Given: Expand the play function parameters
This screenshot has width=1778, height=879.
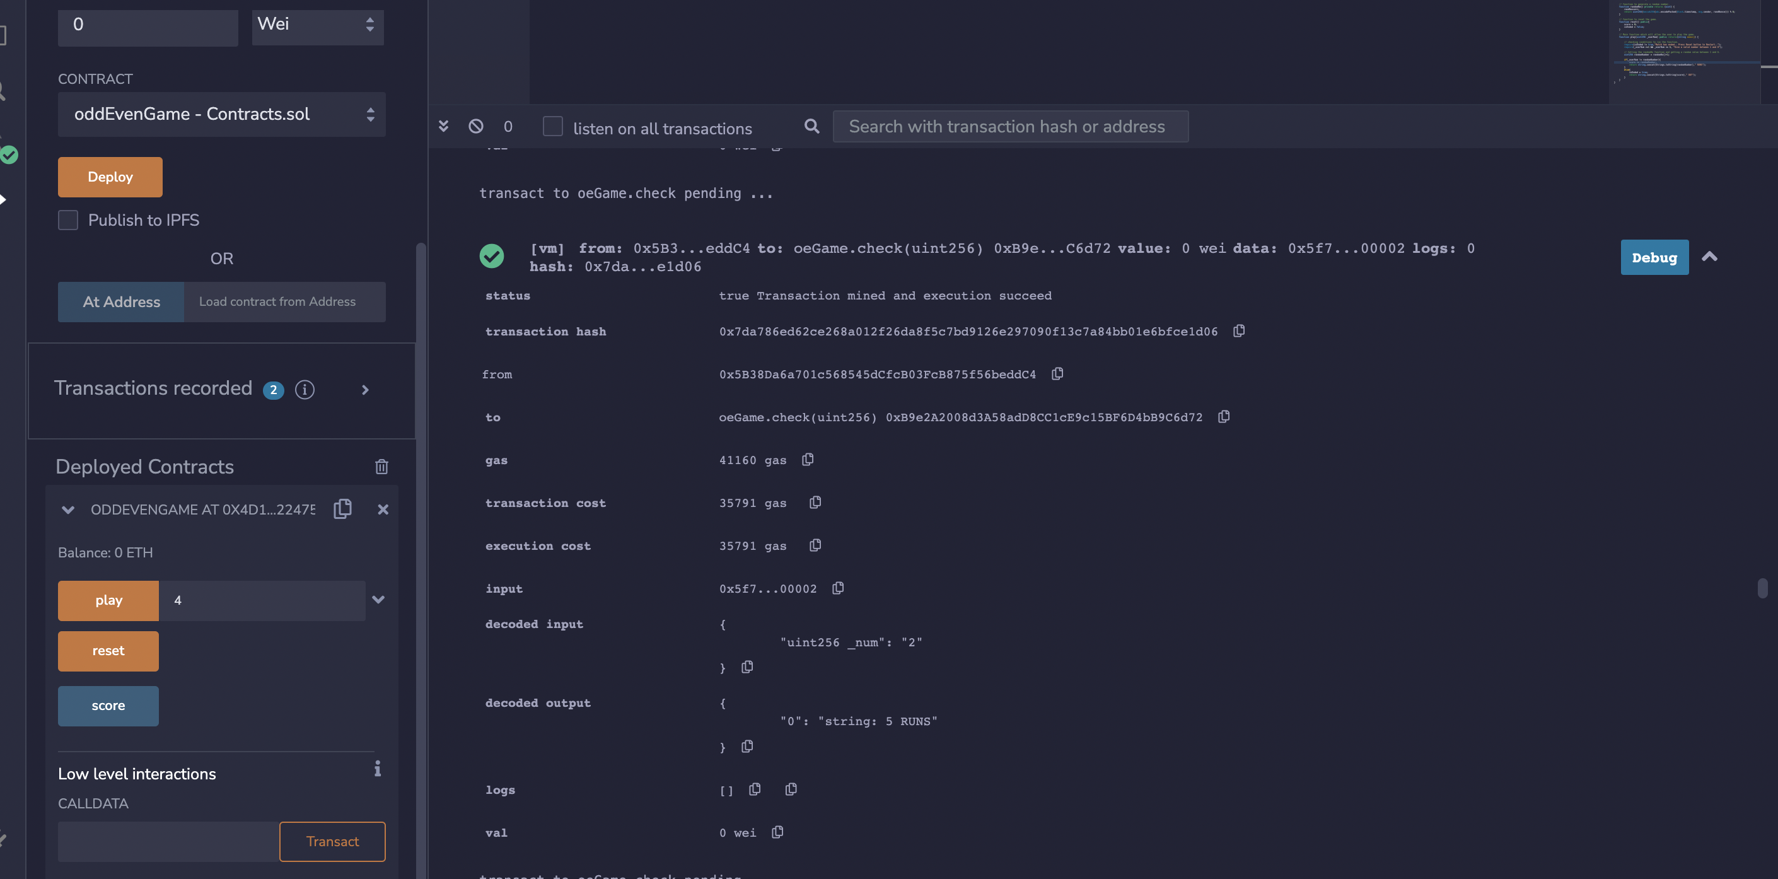Looking at the screenshot, I should pyautogui.click(x=378, y=600).
